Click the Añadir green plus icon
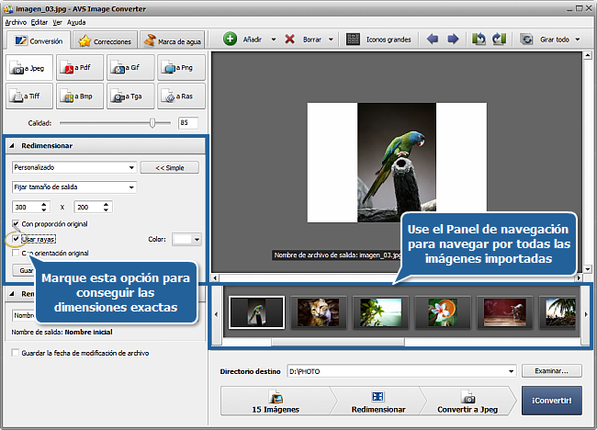597x430 pixels. [x=231, y=40]
